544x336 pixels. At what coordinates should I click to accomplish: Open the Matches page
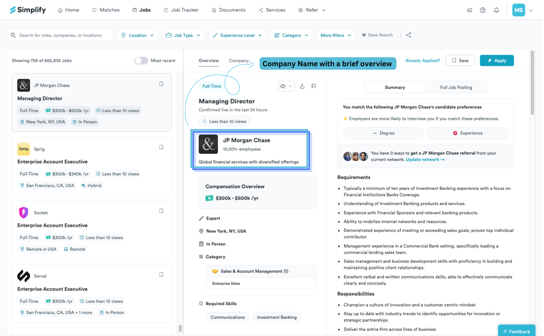click(106, 10)
